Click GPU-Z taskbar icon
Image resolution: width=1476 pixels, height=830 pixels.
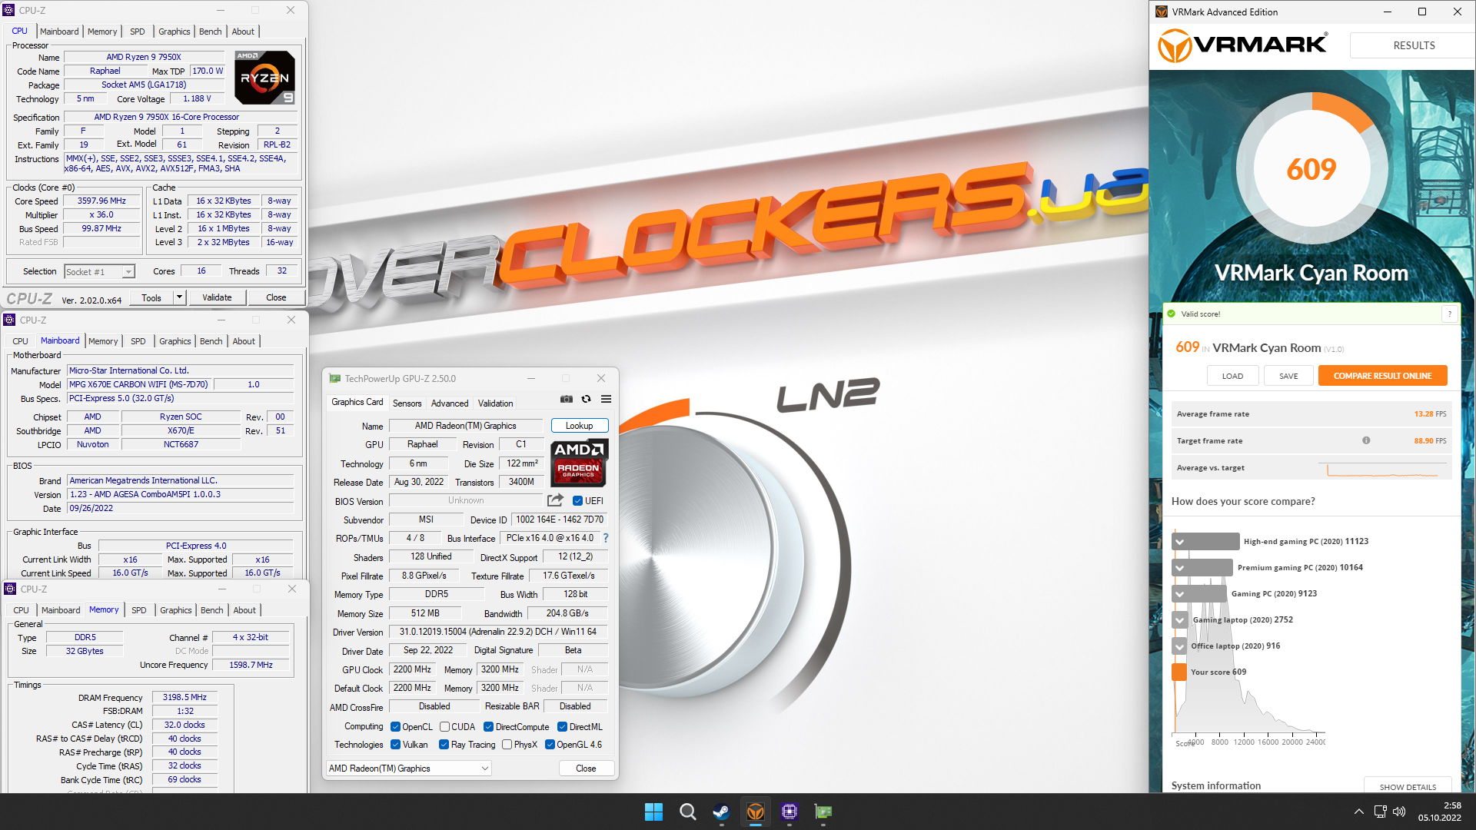pos(823,812)
